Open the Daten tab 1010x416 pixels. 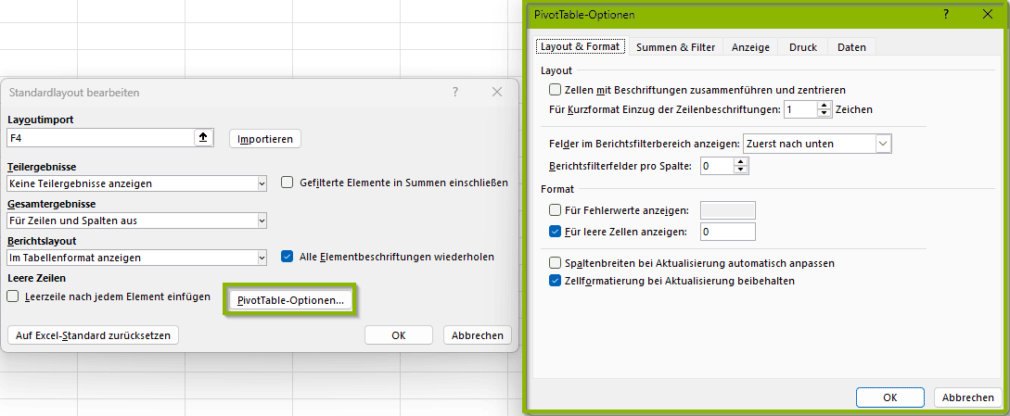point(850,46)
